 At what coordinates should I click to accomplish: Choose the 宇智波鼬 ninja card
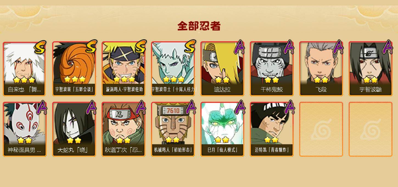371,69
